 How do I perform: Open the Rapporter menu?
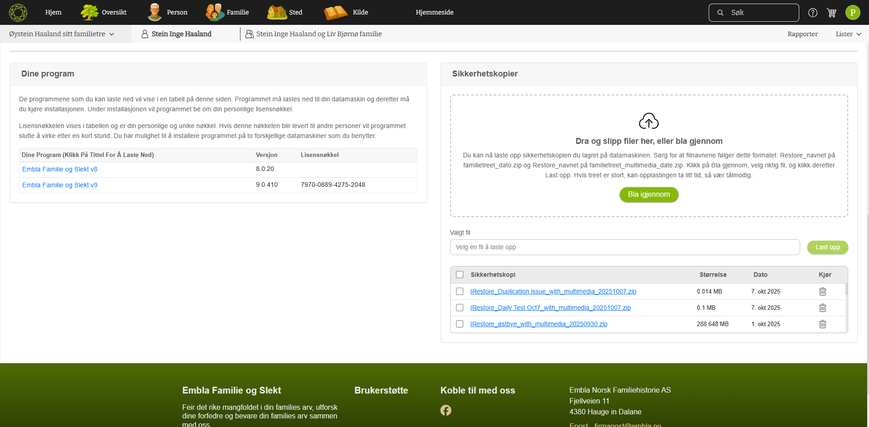click(x=802, y=34)
